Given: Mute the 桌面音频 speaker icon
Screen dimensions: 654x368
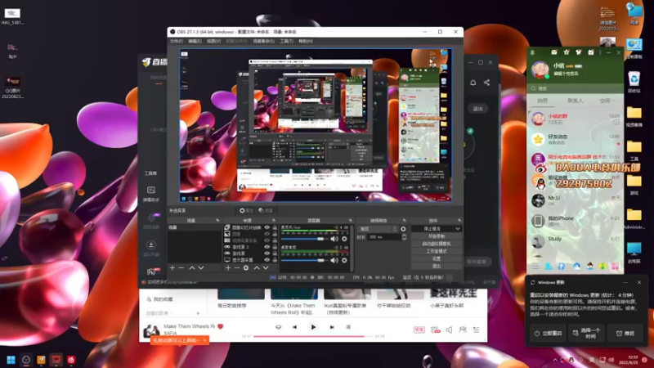Looking at the screenshot, I should coord(334,260).
